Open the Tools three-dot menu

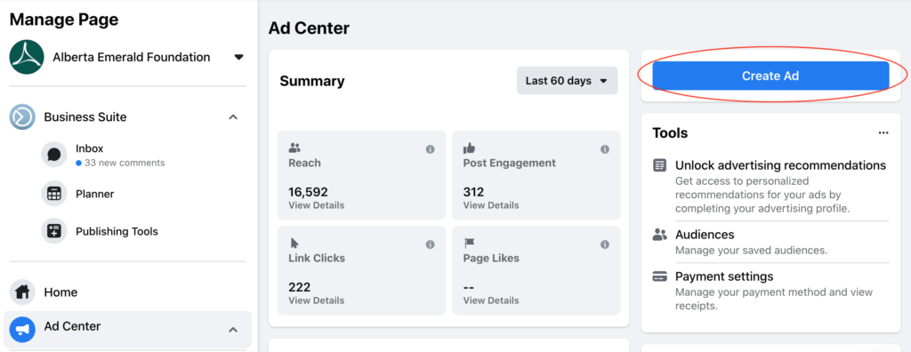[x=883, y=133]
